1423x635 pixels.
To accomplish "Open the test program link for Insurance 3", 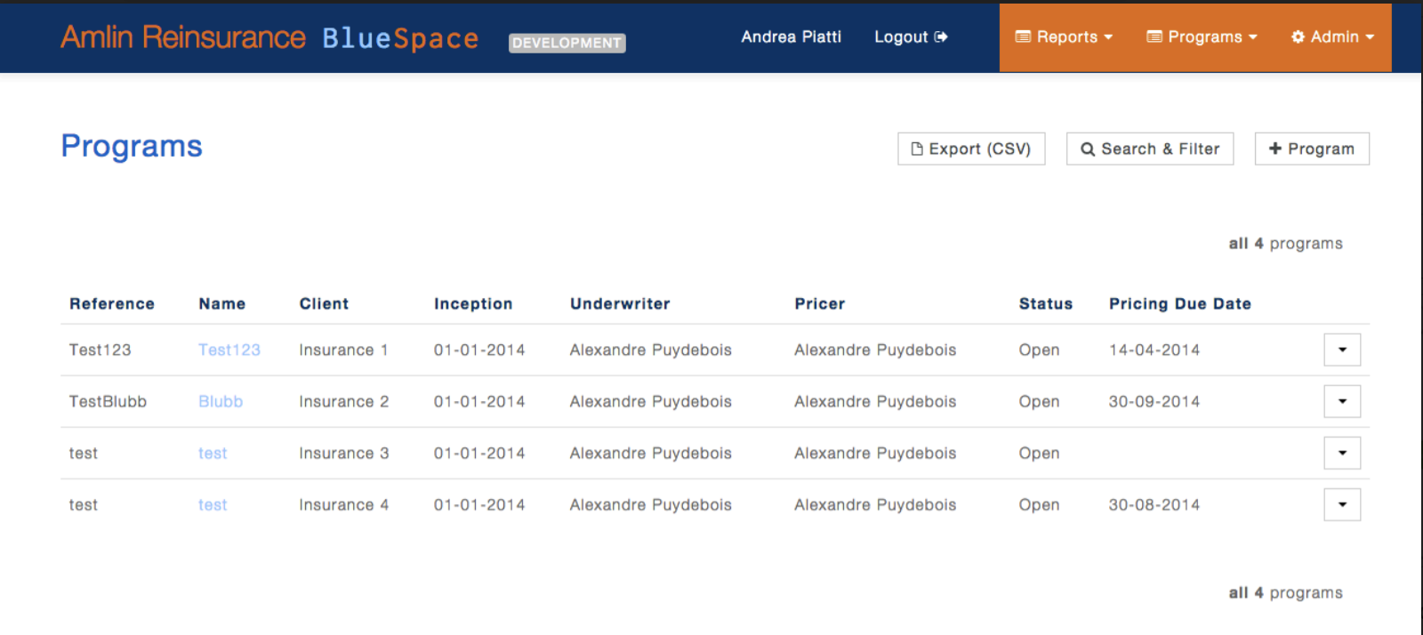I will tap(213, 453).
